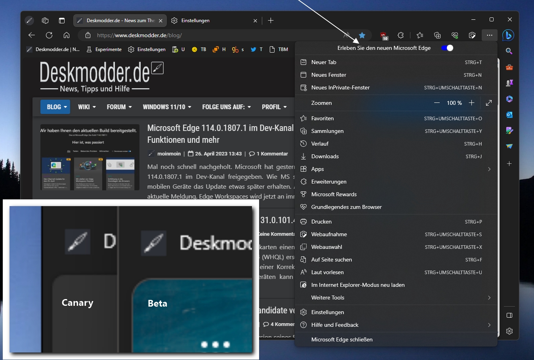This screenshot has height=360, width=534.
Task: Enter full screen via the zoom row arrow
Action: 489,103
